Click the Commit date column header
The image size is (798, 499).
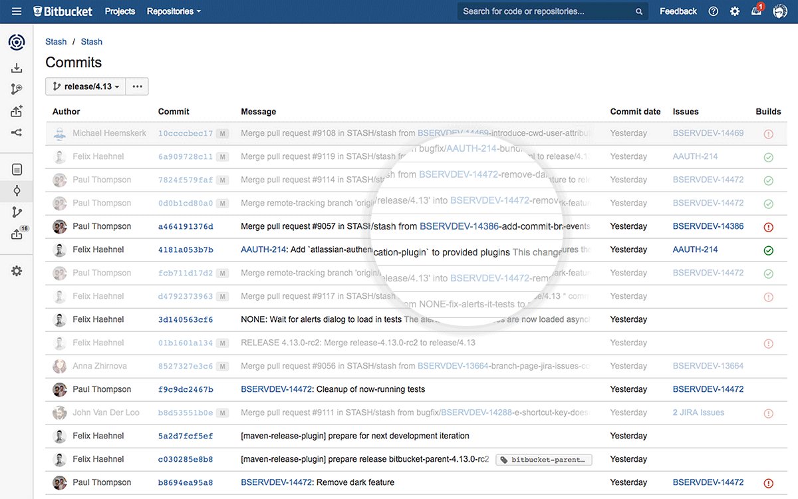(x=636, y=112)
